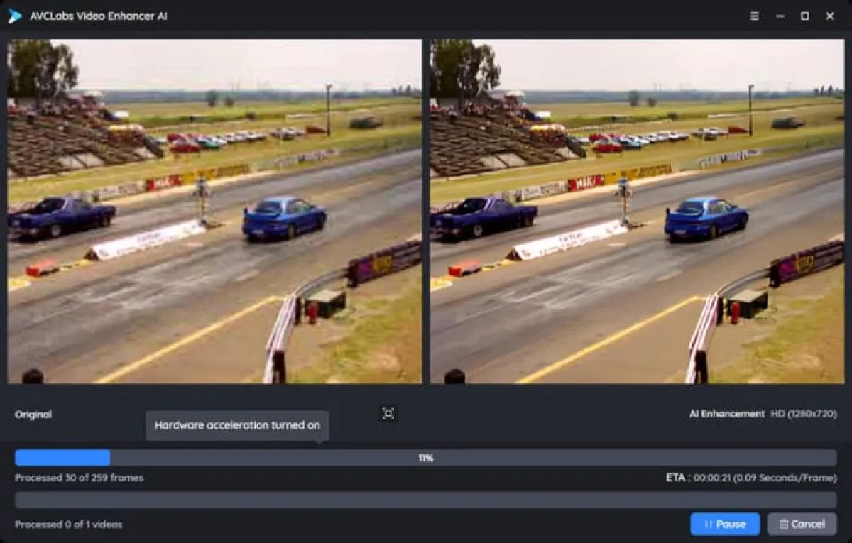Click the fullscreen preview compare icon
The image size is (852, 543).
[x=388, y=413]
